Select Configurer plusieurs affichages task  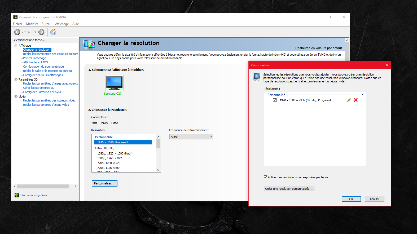click(43, 75)
